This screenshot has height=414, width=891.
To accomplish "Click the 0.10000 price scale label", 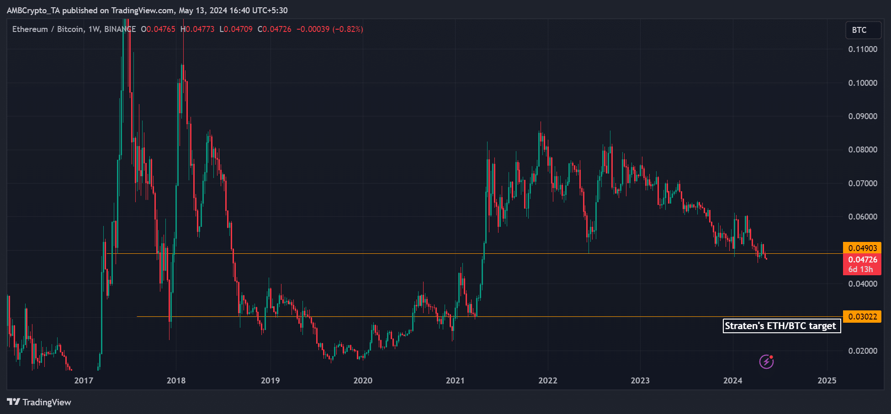I will pyautogui.click(x=863, y=83).
